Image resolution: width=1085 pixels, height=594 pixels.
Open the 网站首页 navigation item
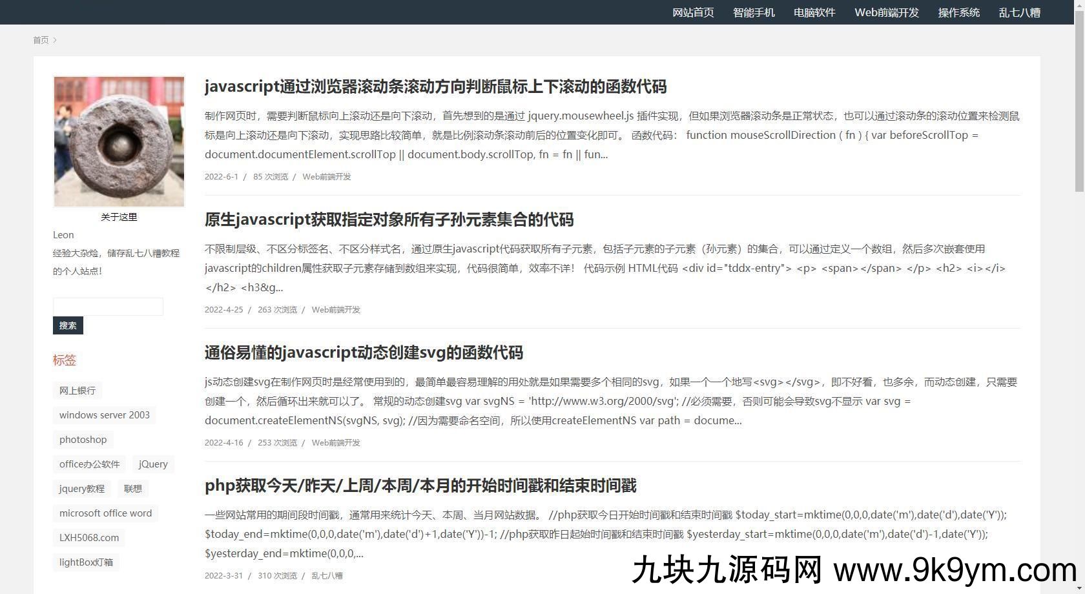[x=693, y=12]
